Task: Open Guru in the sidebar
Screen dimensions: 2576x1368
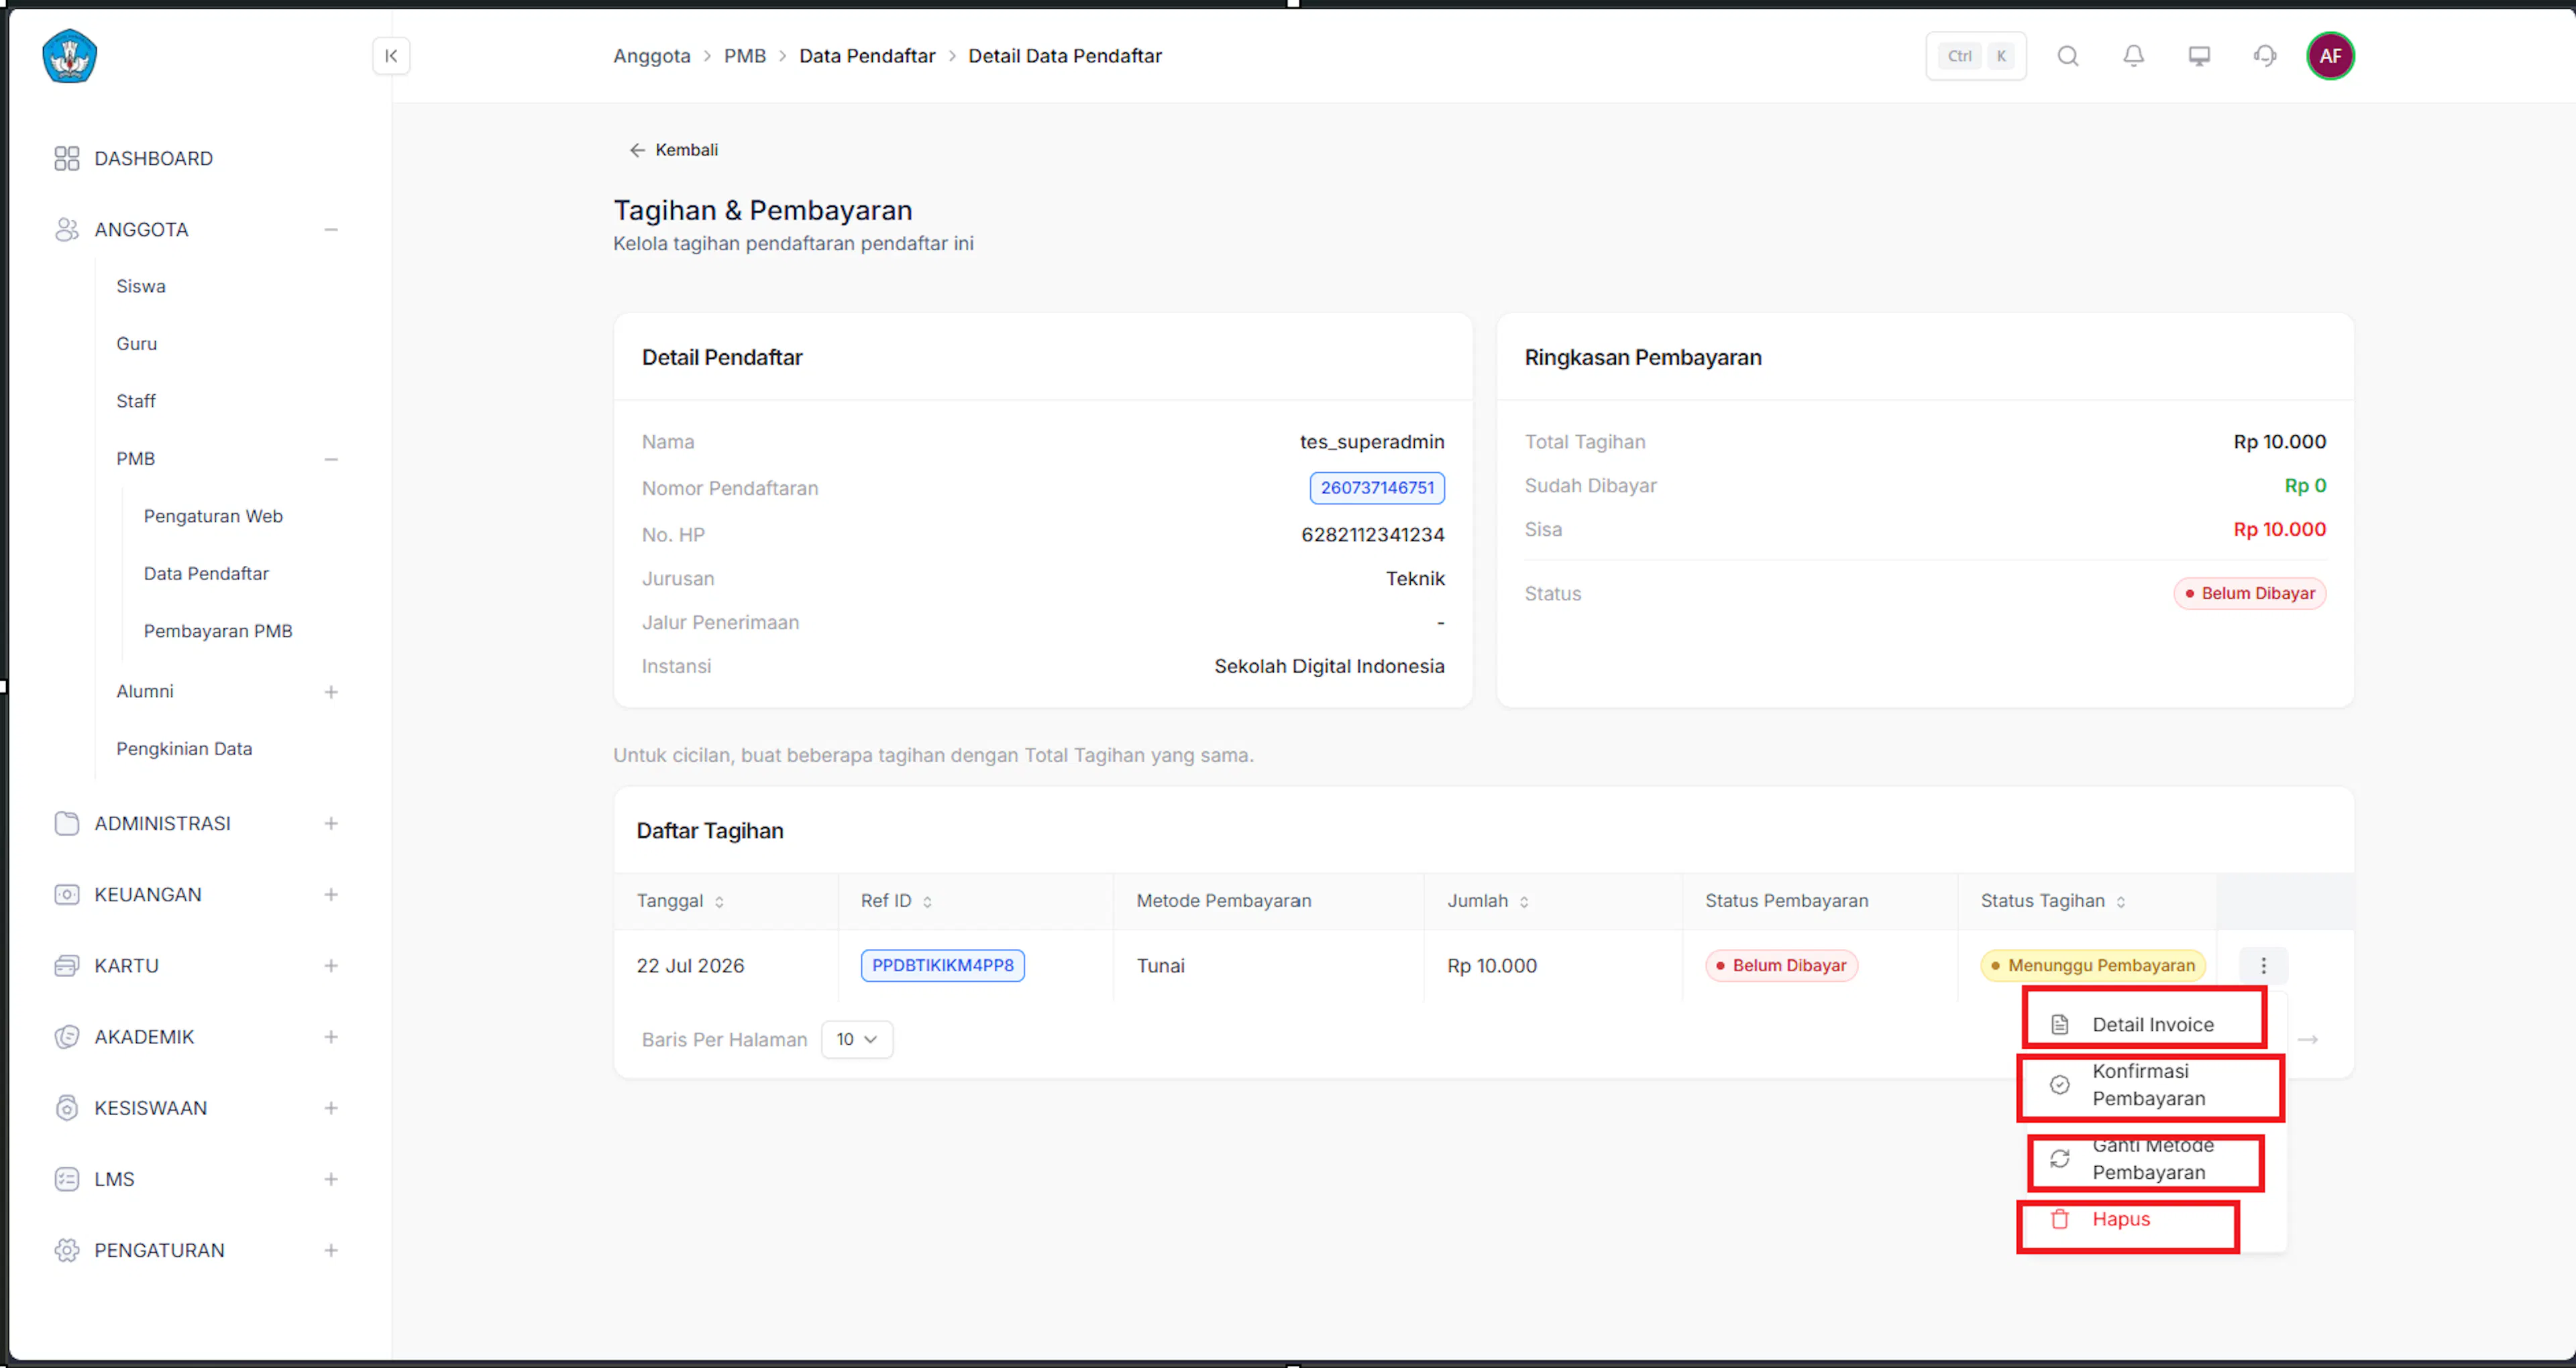Action: pos(136,343)
